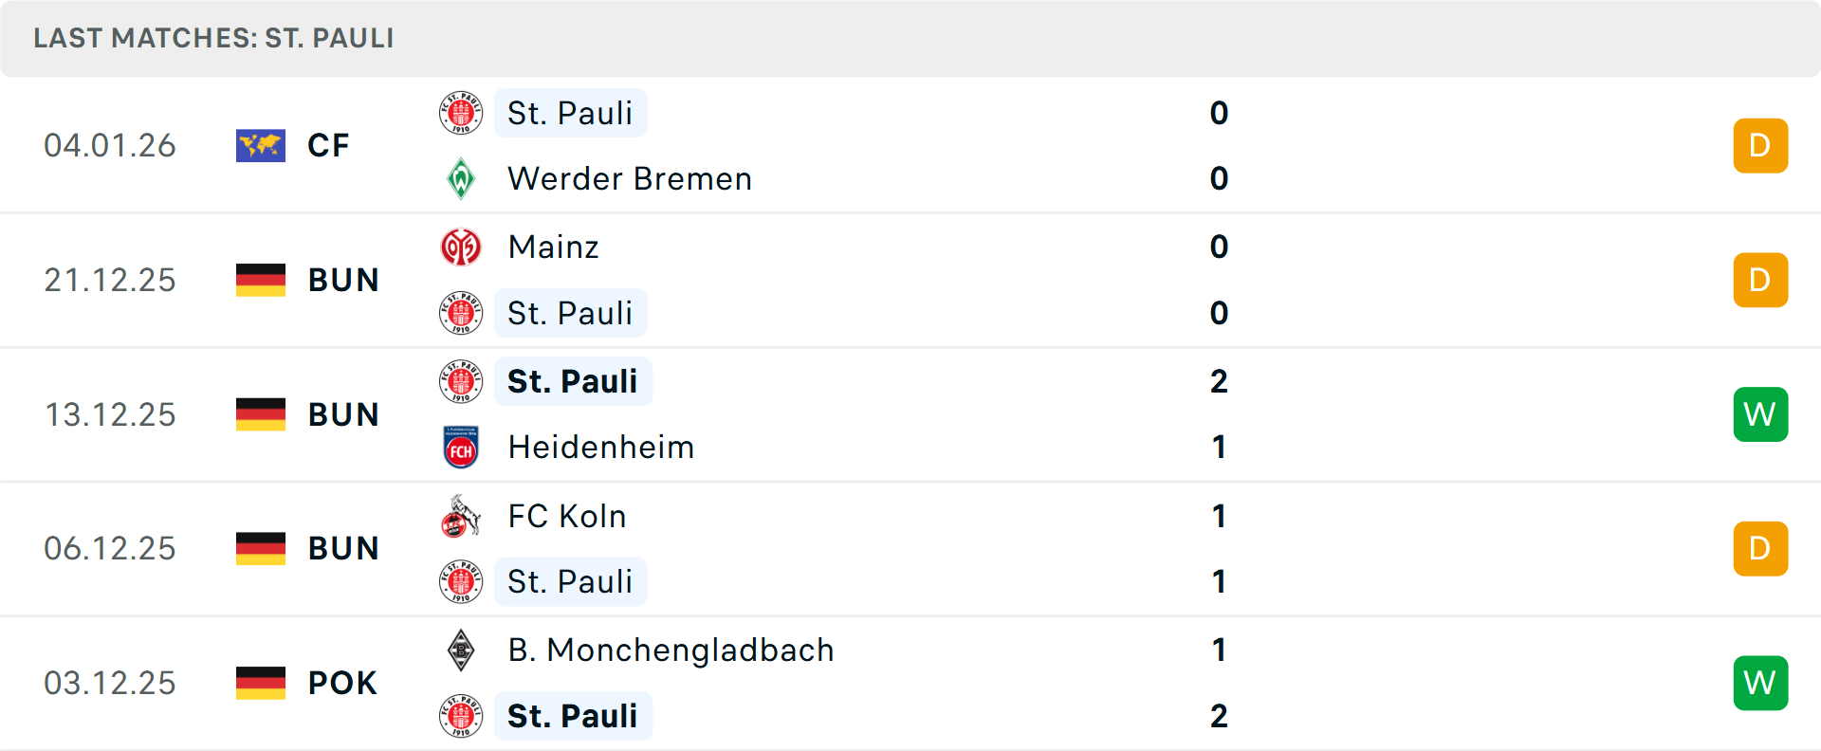Click the draw badge for FC Koln match
This screenshot has width=1821, height=751.
point(1760,549)
